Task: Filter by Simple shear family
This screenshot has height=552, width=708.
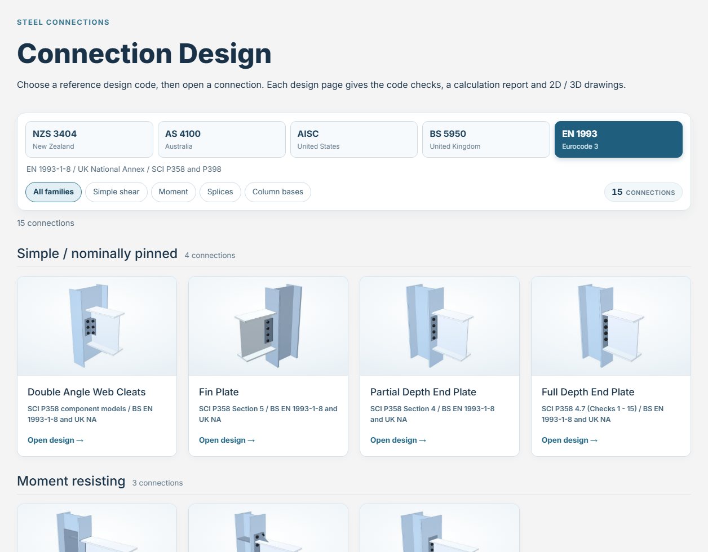Action: 116,192
